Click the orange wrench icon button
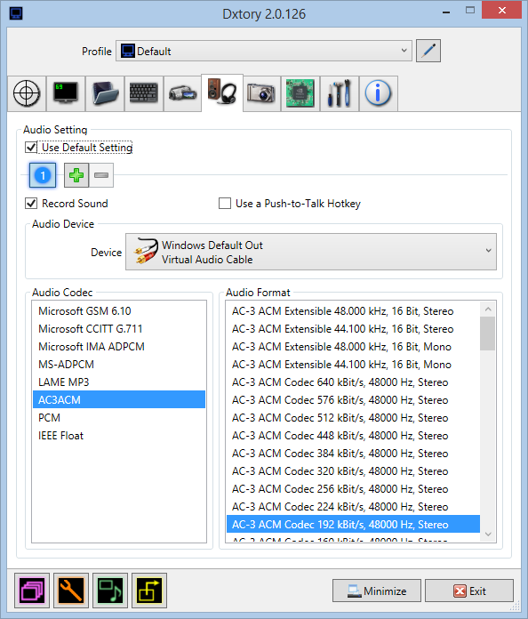Screen dimensions: 528x619 coord(71,591)
